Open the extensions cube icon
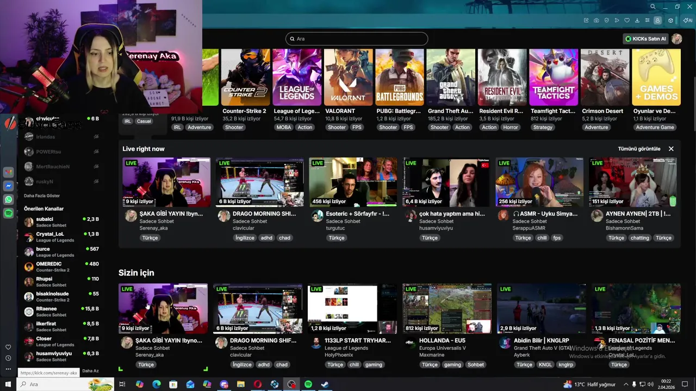This screenshot has width=696, height=391. pos(670,21)
